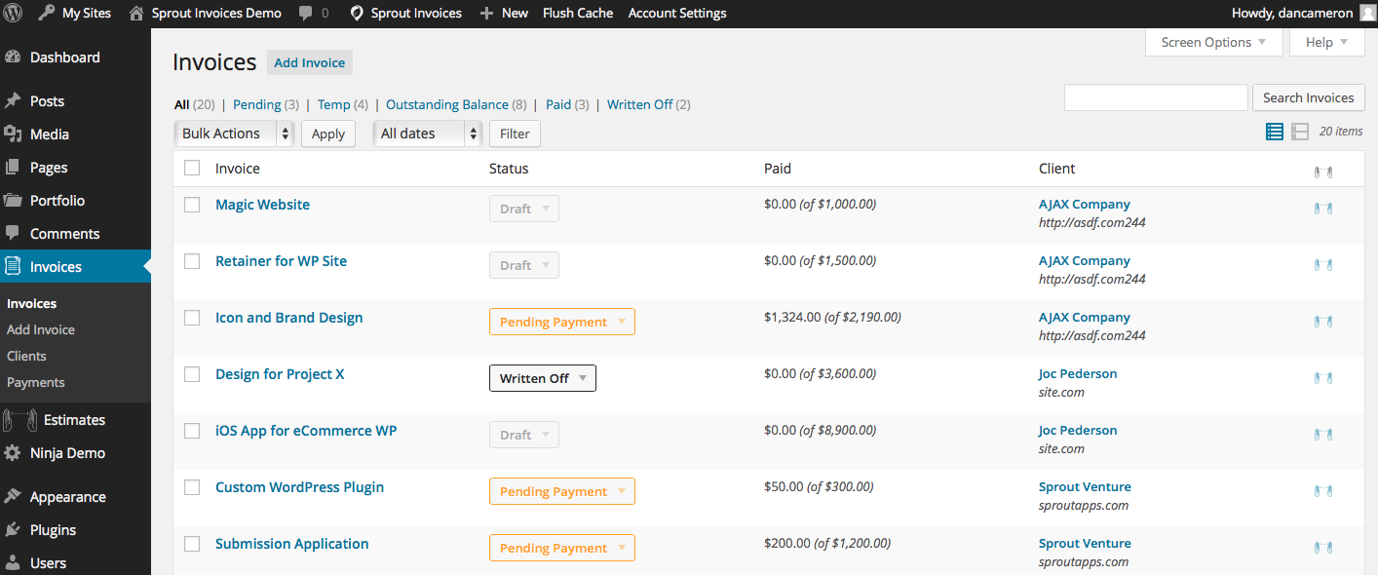Open the comments bubble icon in admin bar
The image size is (1378, 575).
(x=306, y=14)
